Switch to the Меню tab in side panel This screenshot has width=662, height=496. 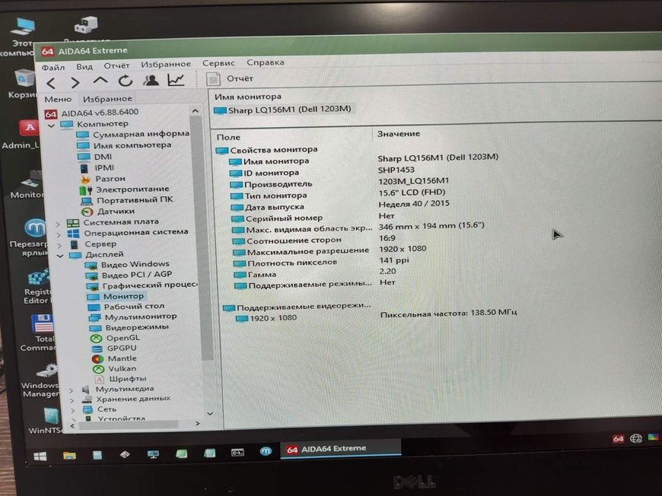tap(58, 99)
